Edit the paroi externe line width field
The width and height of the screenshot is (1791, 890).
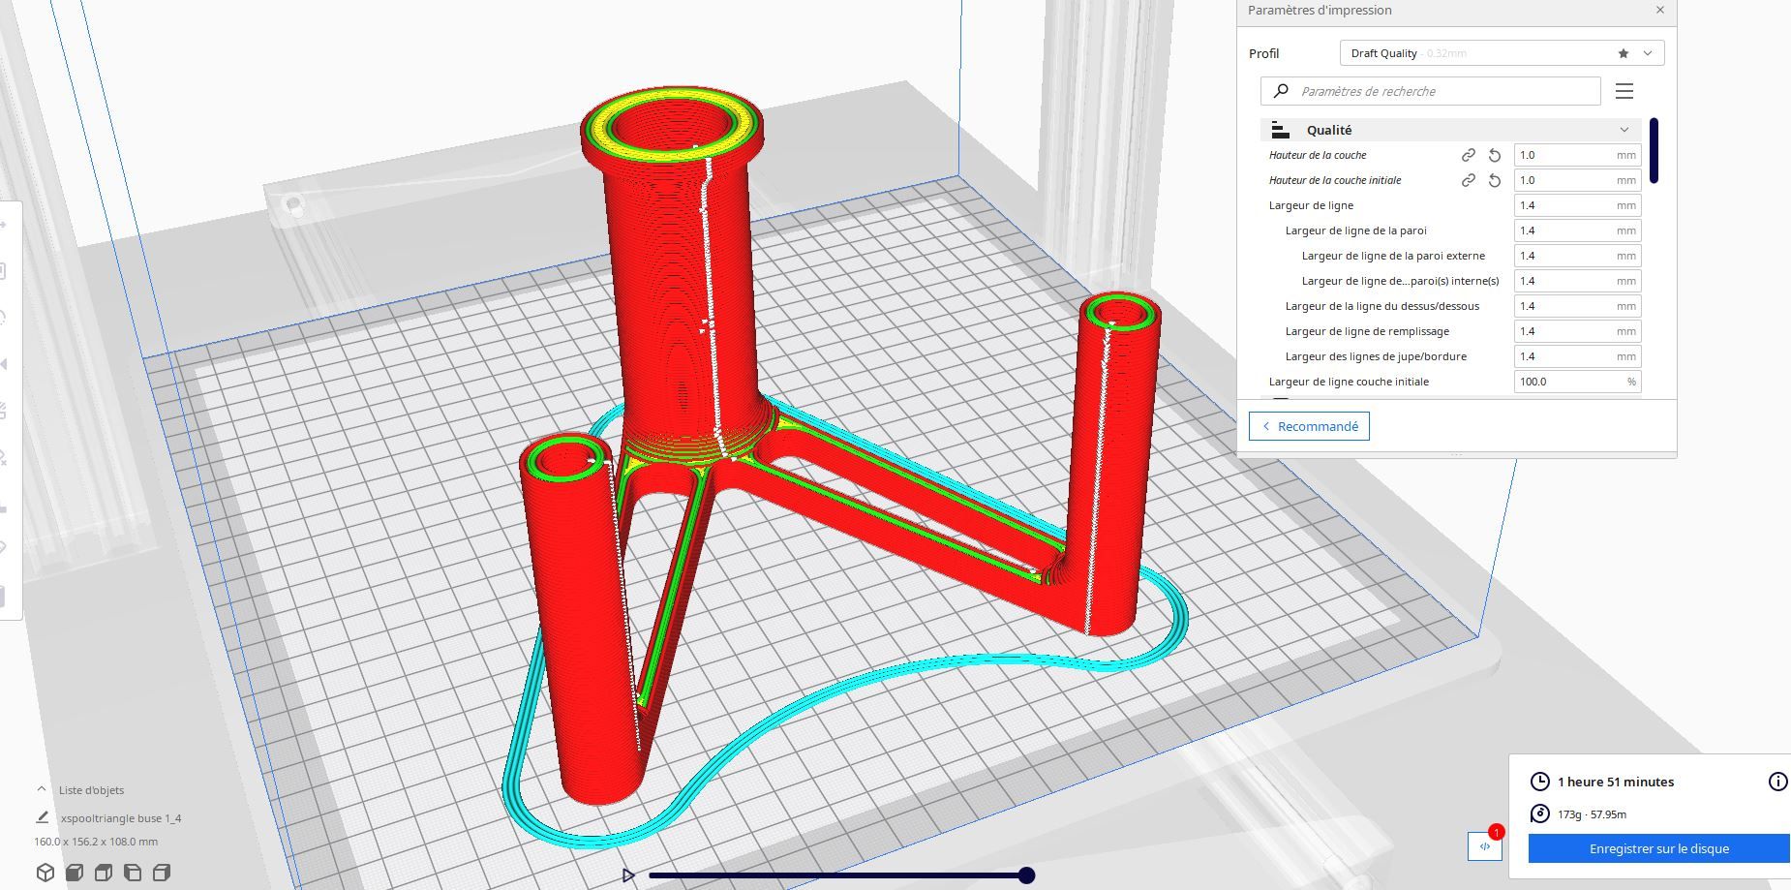point(1577,256)
